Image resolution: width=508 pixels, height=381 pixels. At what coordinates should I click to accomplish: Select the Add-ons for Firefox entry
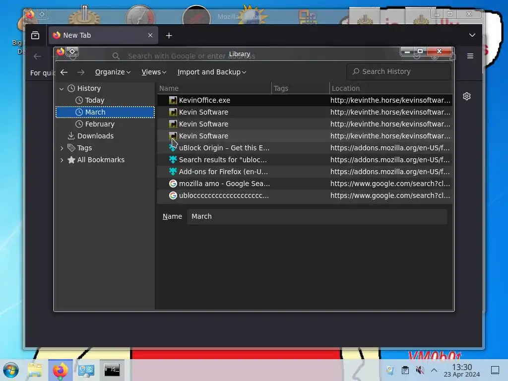coord(305,172)
